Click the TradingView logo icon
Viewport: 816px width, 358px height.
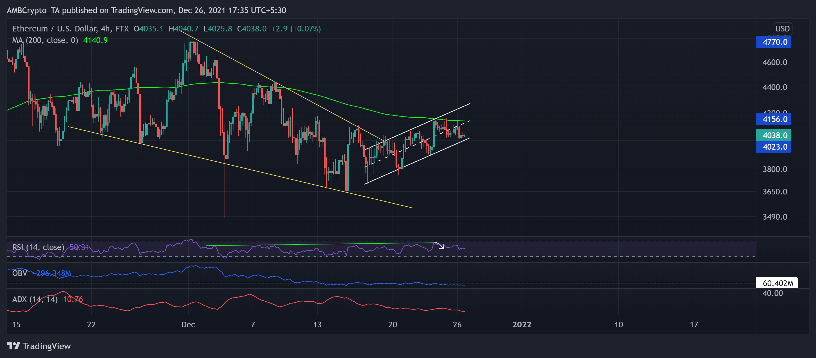14,346
